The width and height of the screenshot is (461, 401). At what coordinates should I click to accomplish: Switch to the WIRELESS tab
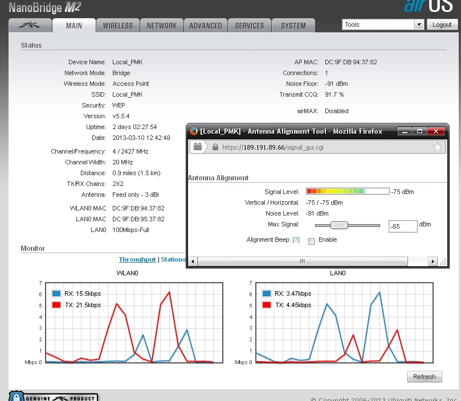[118, 26]
